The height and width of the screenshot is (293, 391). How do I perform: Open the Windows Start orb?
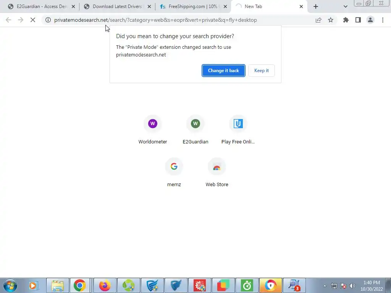pos(10,285)
